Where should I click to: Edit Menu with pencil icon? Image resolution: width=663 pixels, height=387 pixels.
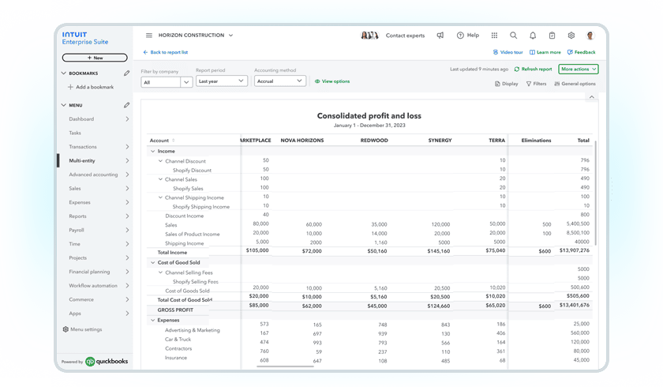126,105
